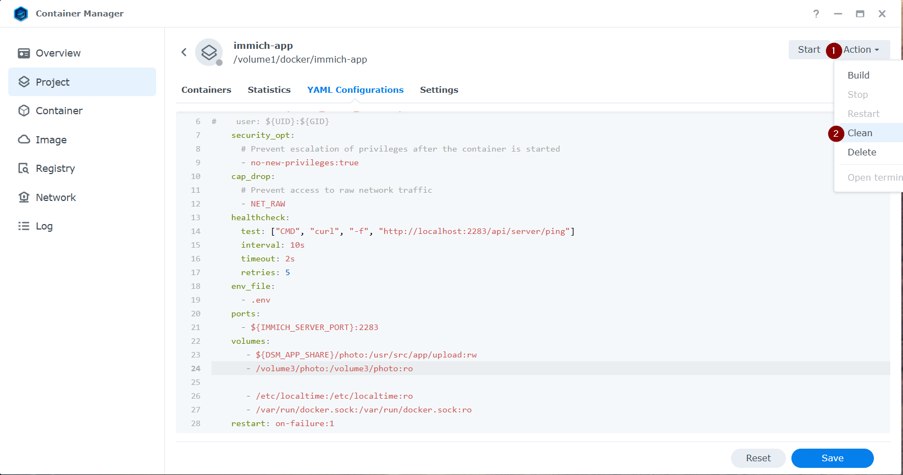
Task: Open help with the question mark icon
Action: pyautogui.click(x=816, y=14)
